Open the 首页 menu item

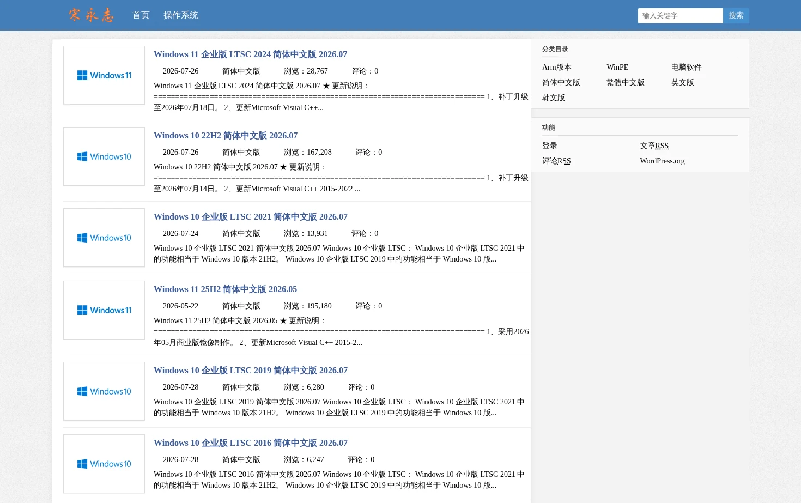point(141,15)
